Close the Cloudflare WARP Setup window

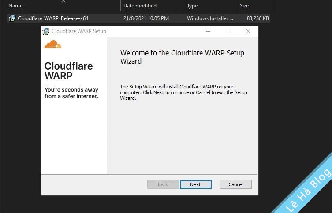[248, 31]
